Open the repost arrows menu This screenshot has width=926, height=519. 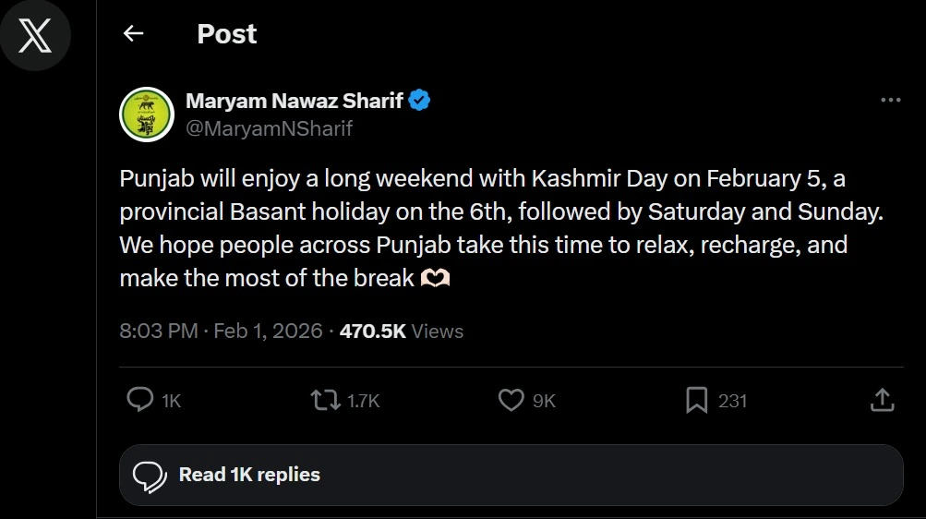click(x=324, y=400)
